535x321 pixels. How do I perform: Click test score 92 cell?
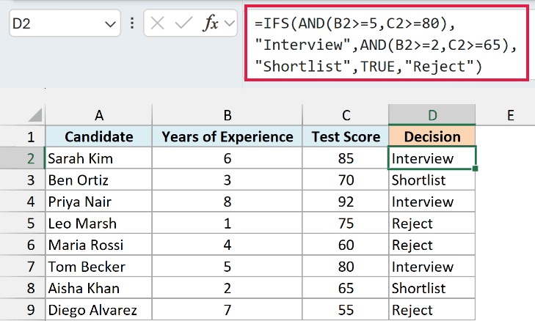coord(346,202)
